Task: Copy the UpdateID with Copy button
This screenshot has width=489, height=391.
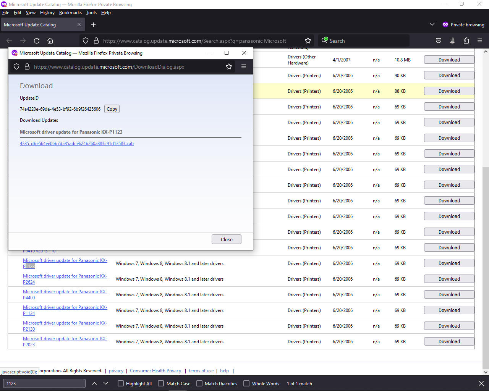Action: click(x=112, y=109)
